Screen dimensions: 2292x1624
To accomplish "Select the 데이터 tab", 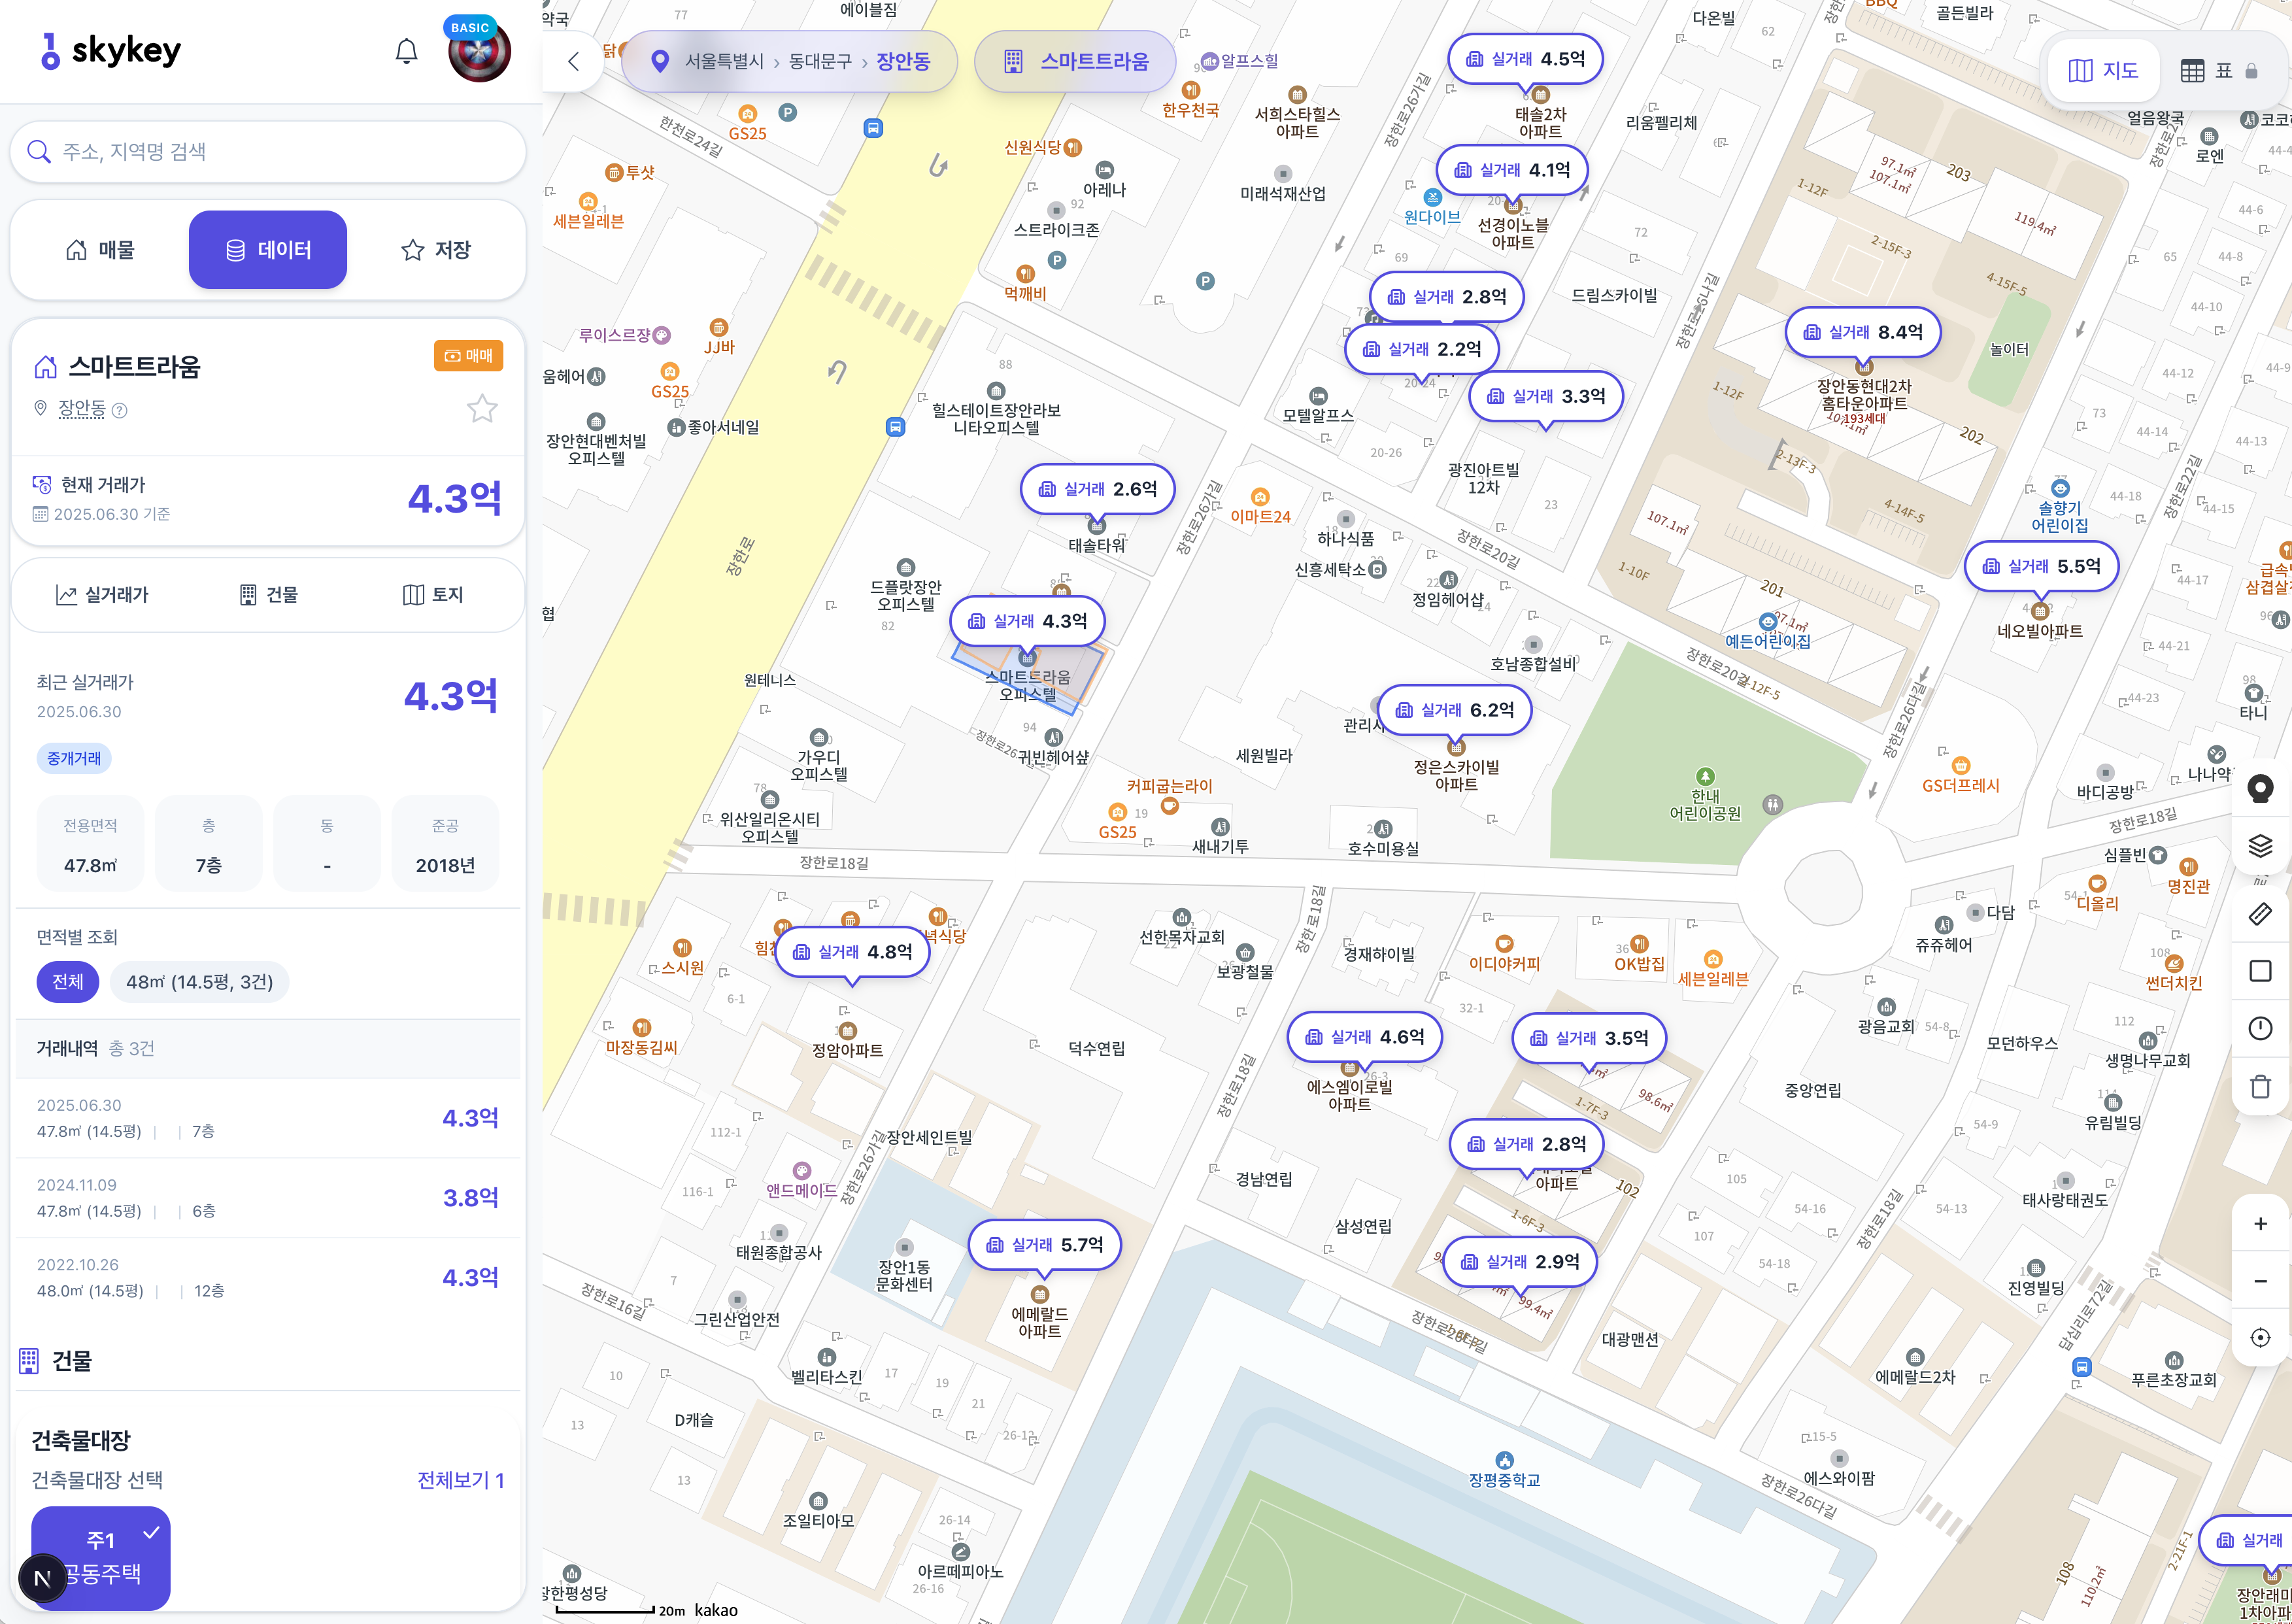I will coord(268,250).
